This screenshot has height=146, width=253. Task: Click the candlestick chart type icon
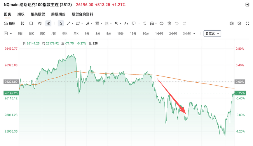pos(23,23)
